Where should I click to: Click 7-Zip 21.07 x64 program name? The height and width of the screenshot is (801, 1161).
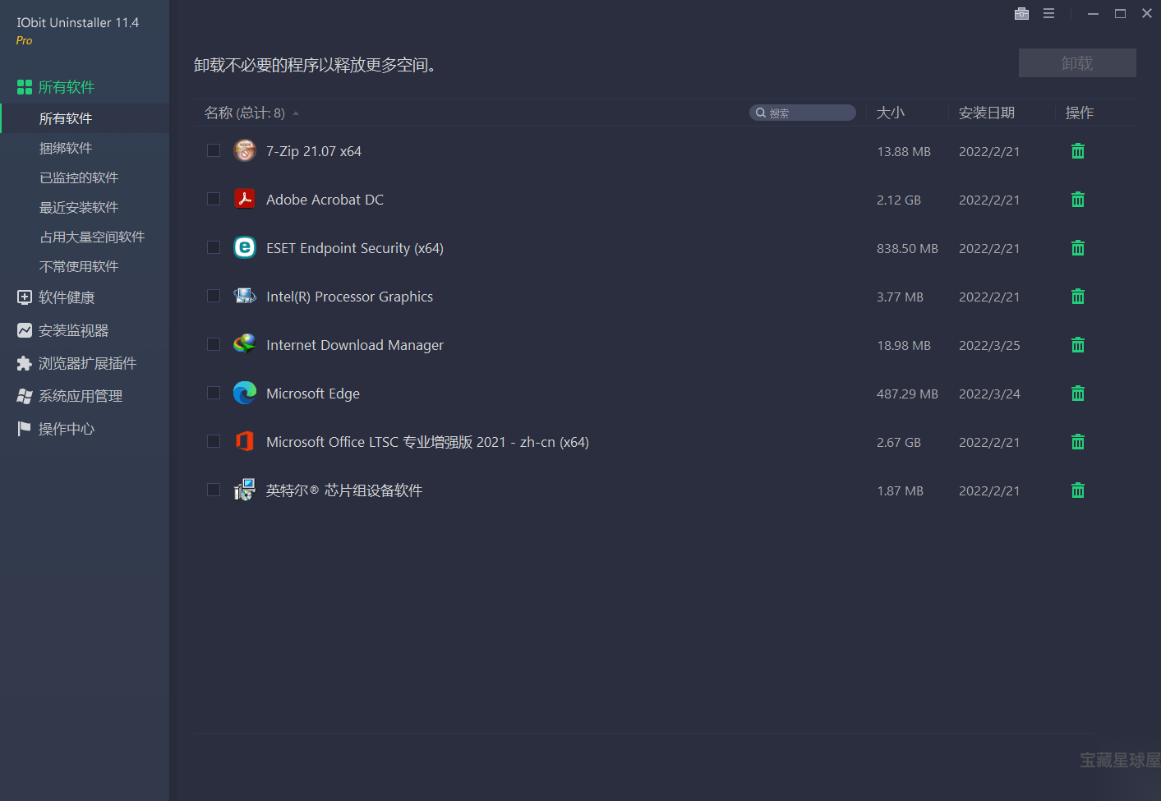pos(314,151)
